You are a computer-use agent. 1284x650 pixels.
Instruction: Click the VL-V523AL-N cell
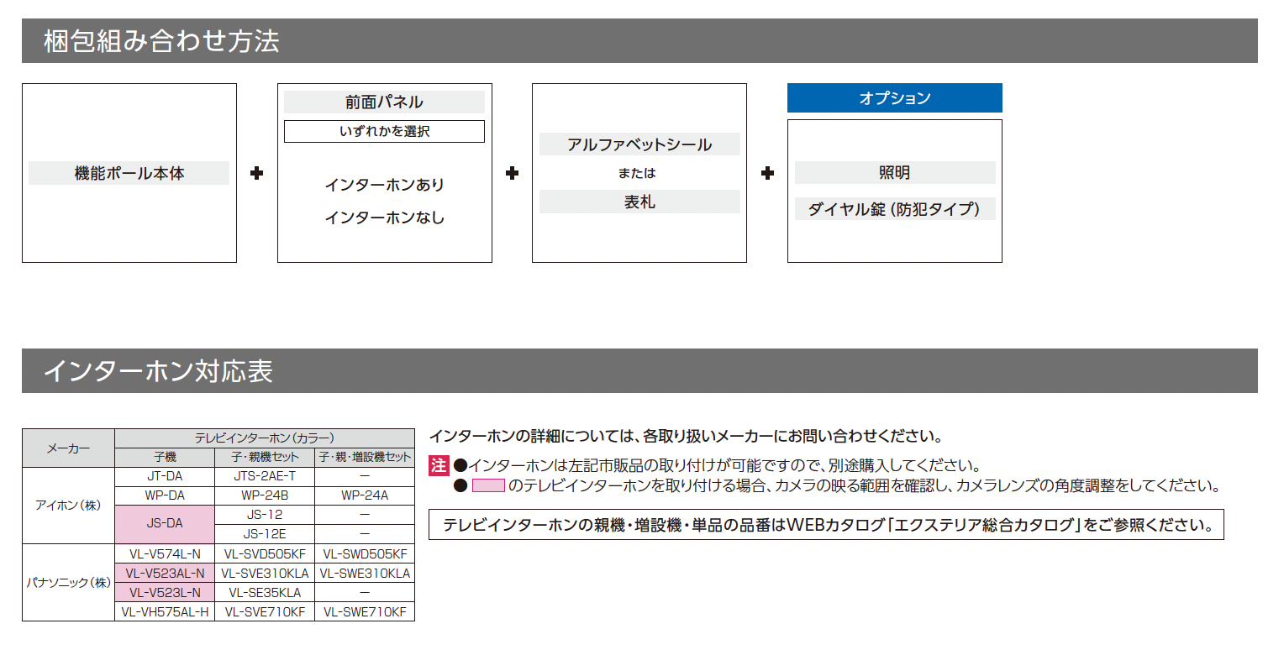click(x=165, y=574)
